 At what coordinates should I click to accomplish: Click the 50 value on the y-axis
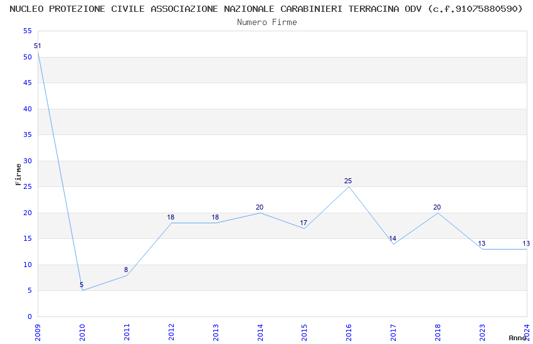coord(28,57)
